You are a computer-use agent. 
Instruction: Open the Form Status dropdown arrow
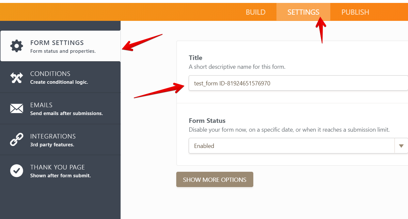click(401, 146)
